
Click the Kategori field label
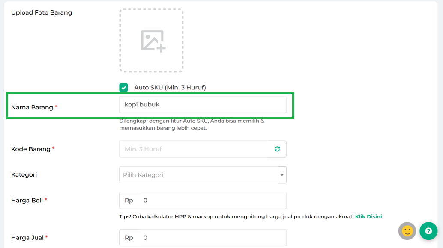click(24, 175)
